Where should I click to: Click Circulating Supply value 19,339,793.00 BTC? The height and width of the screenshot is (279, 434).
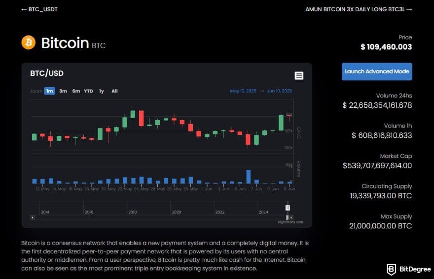tap(381, 196)
